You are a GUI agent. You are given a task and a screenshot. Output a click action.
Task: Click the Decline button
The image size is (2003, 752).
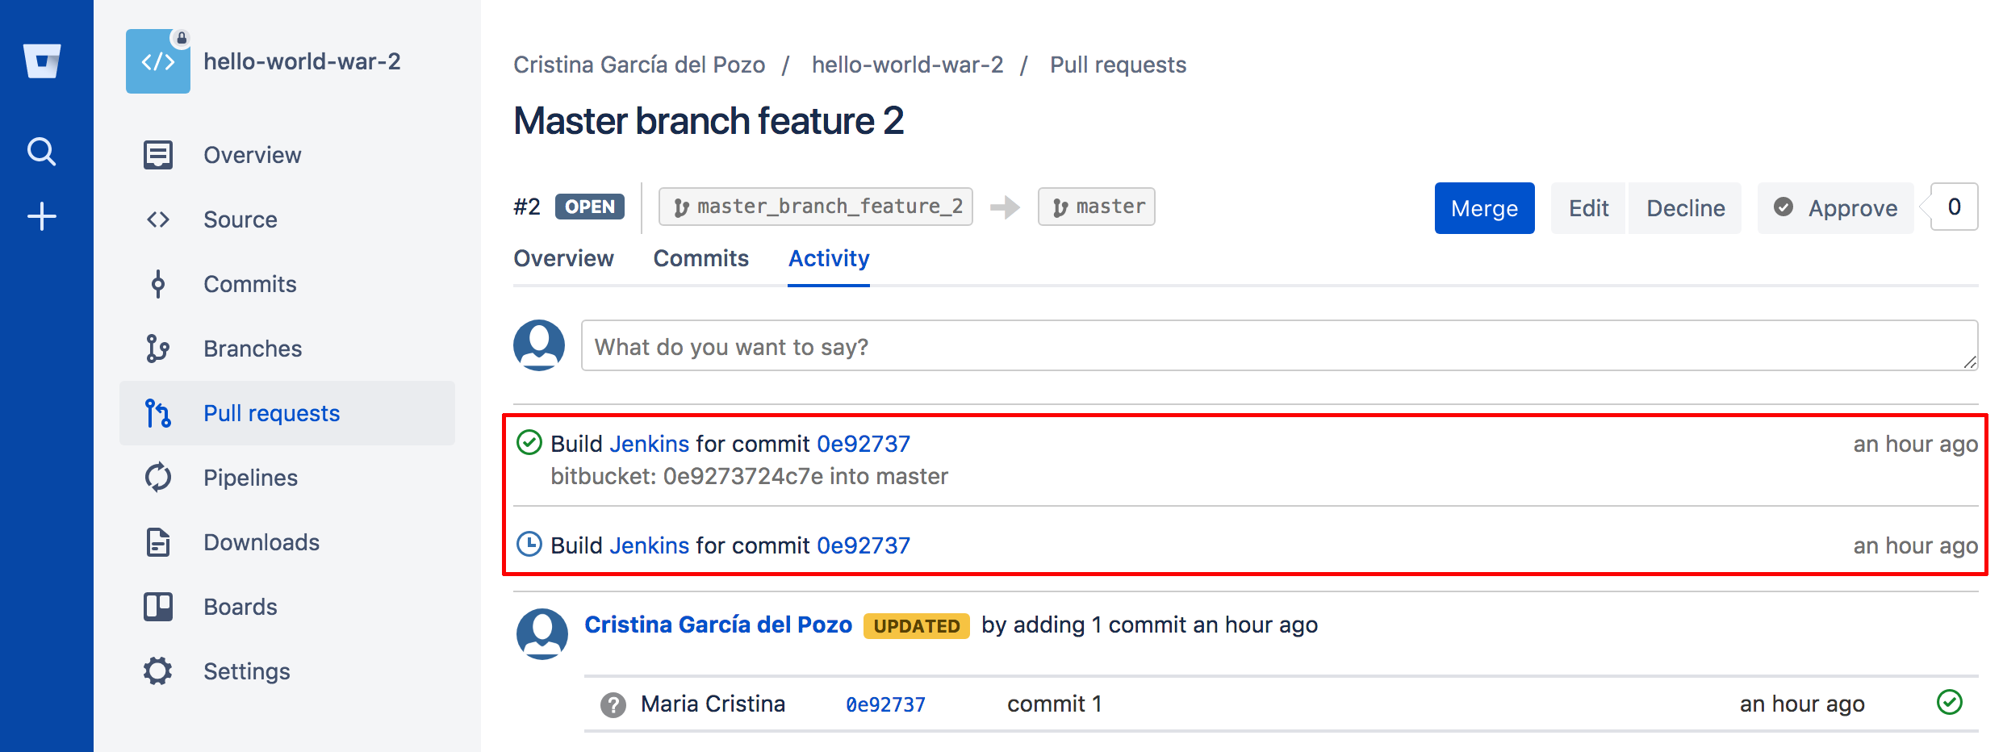coord(1685,208)
